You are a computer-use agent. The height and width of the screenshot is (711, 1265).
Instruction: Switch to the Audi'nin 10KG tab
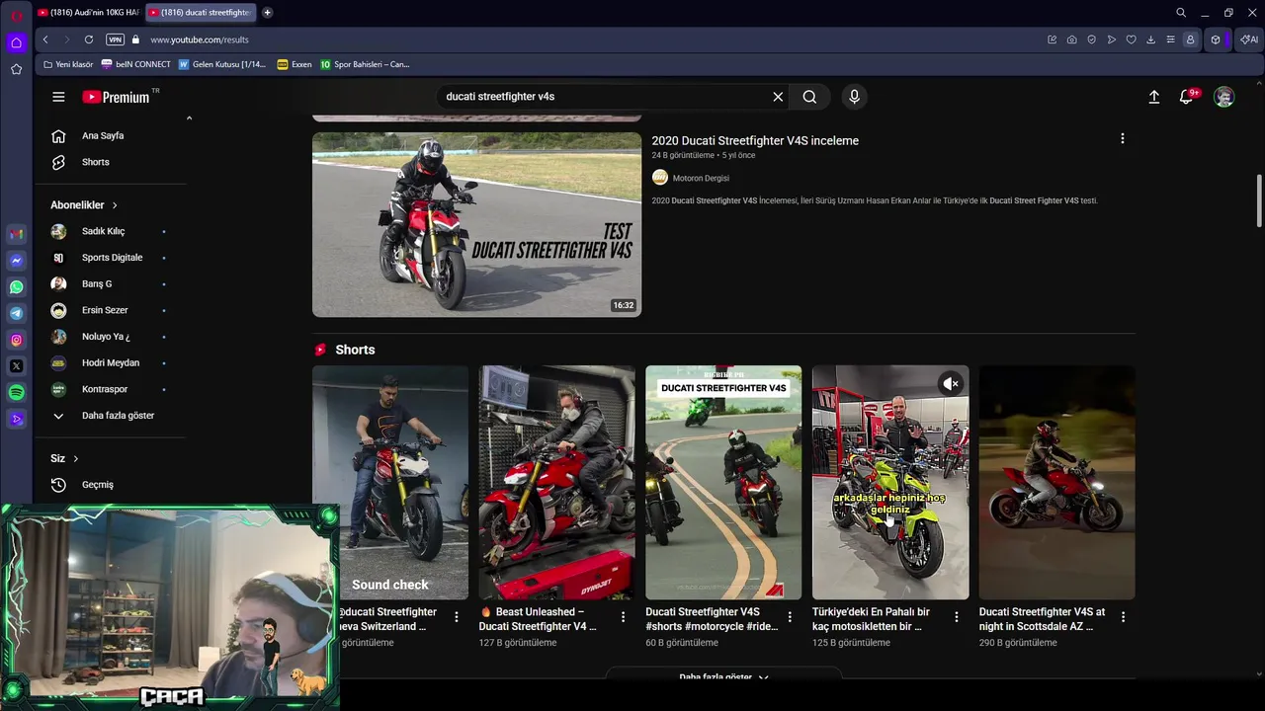click(x=88, y=13)
